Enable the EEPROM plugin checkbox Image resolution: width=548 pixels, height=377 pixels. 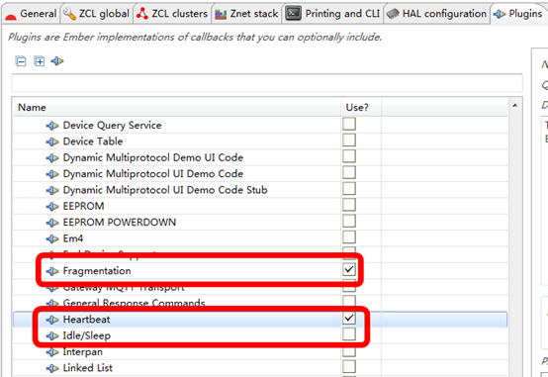click(349, 205)
